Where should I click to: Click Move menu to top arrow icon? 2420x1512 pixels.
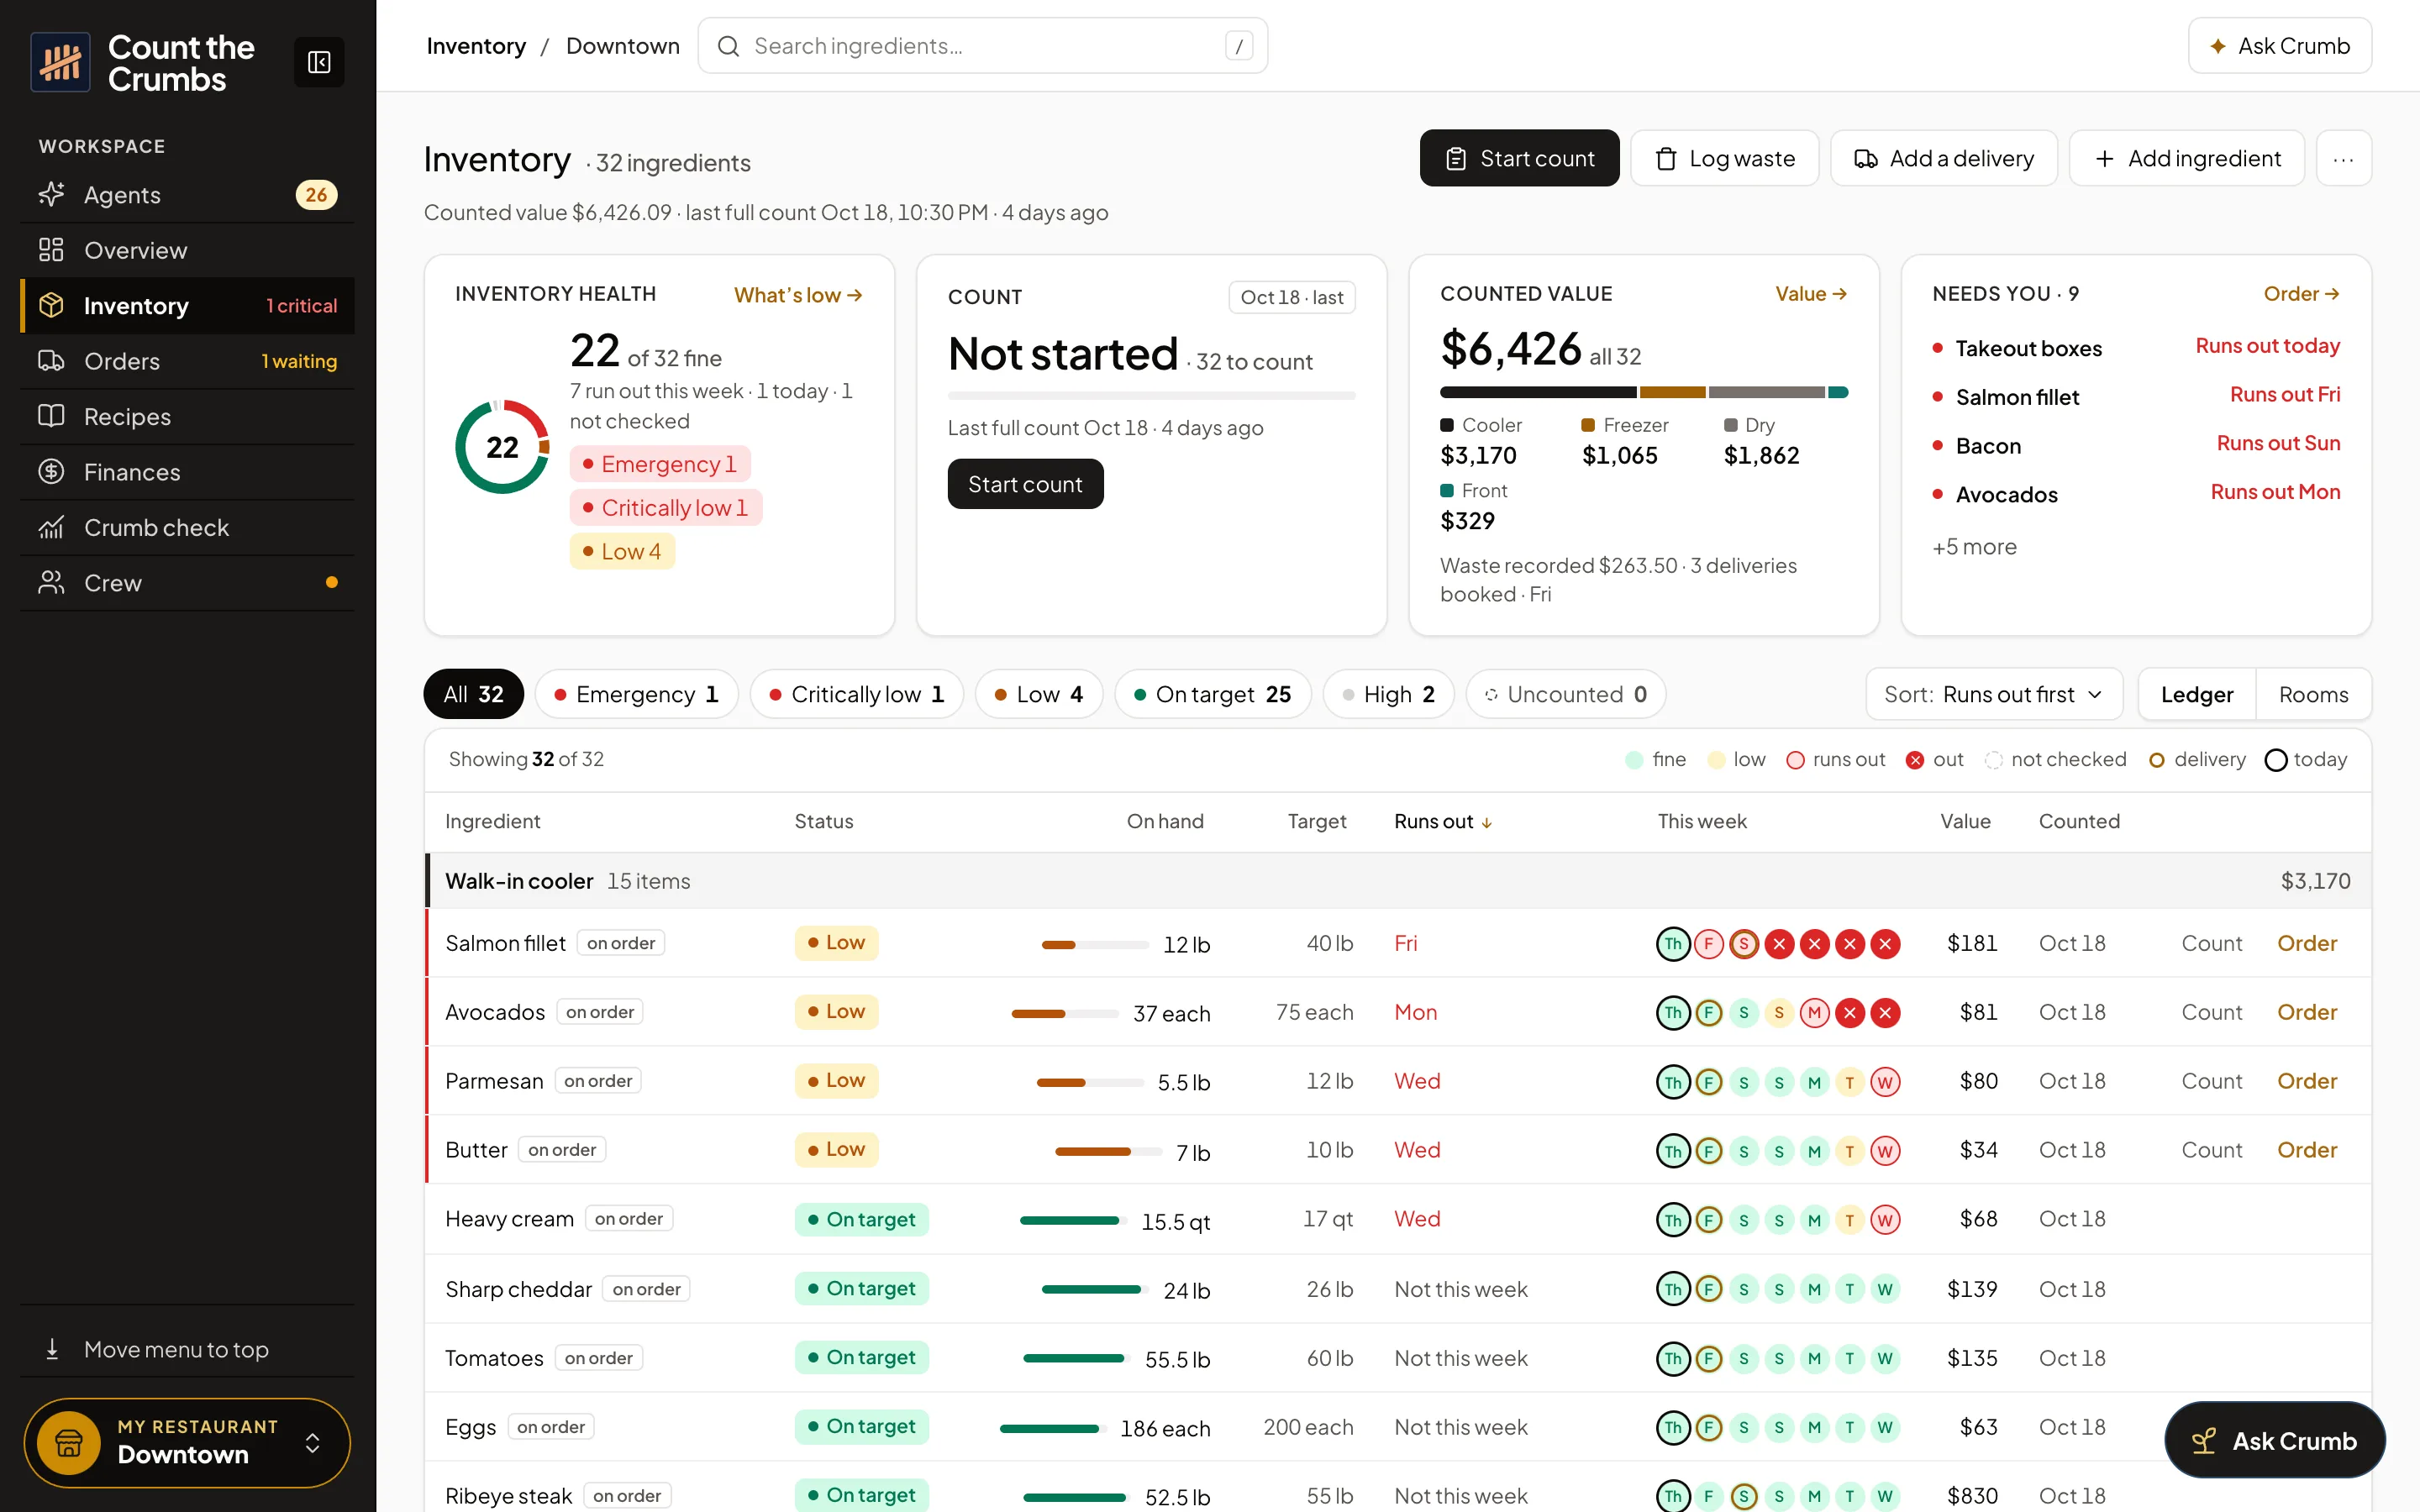click(x=52, y=1349)
